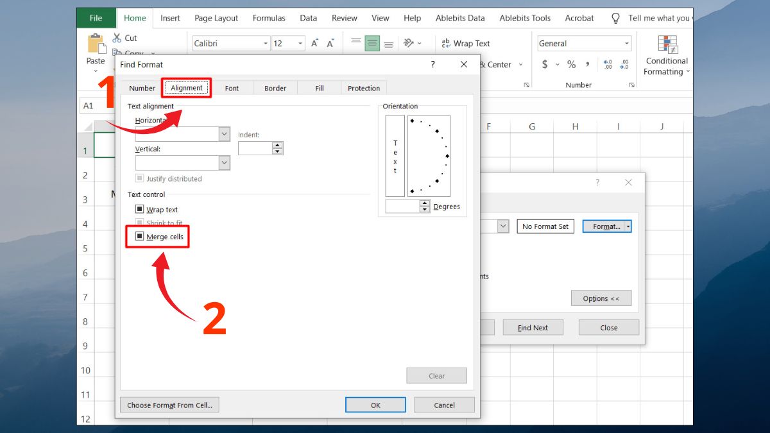Screen dimensions: 770x433
Task: Click the Cut scissors icon
Action: click(x=117, y=38)
